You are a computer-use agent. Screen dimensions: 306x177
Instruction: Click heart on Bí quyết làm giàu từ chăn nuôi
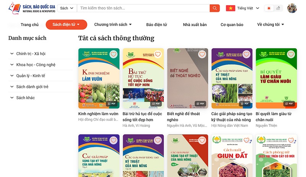(291, 54)
